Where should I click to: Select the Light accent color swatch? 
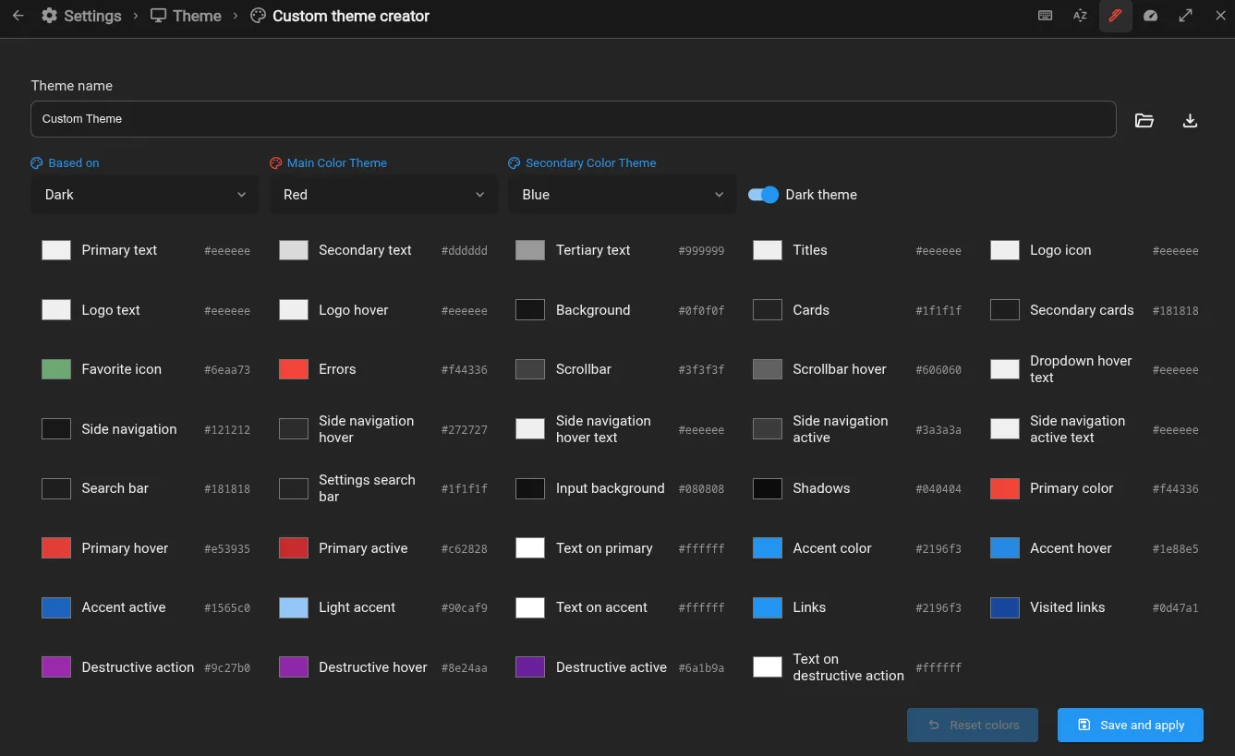(x=294, y=607)
